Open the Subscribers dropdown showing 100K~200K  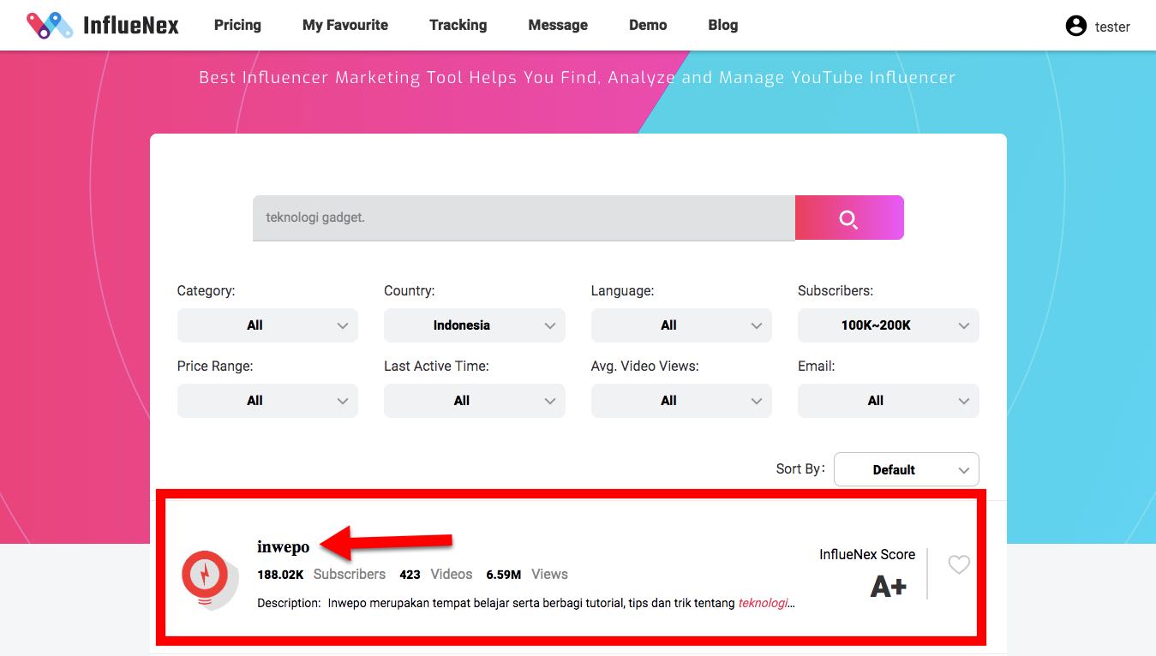889,325
